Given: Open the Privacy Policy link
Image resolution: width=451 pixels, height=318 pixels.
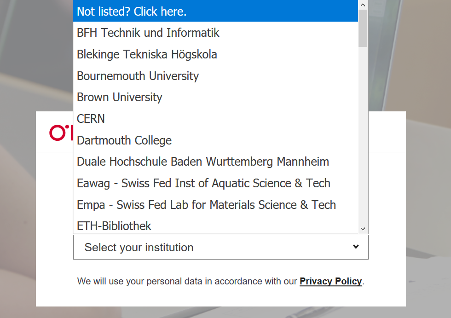Looking at the screenshot, I should click(x=331, y=281).
